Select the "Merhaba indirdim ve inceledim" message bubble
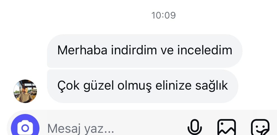The width and height of the screenshot is (277, 135). coord(145,51)
